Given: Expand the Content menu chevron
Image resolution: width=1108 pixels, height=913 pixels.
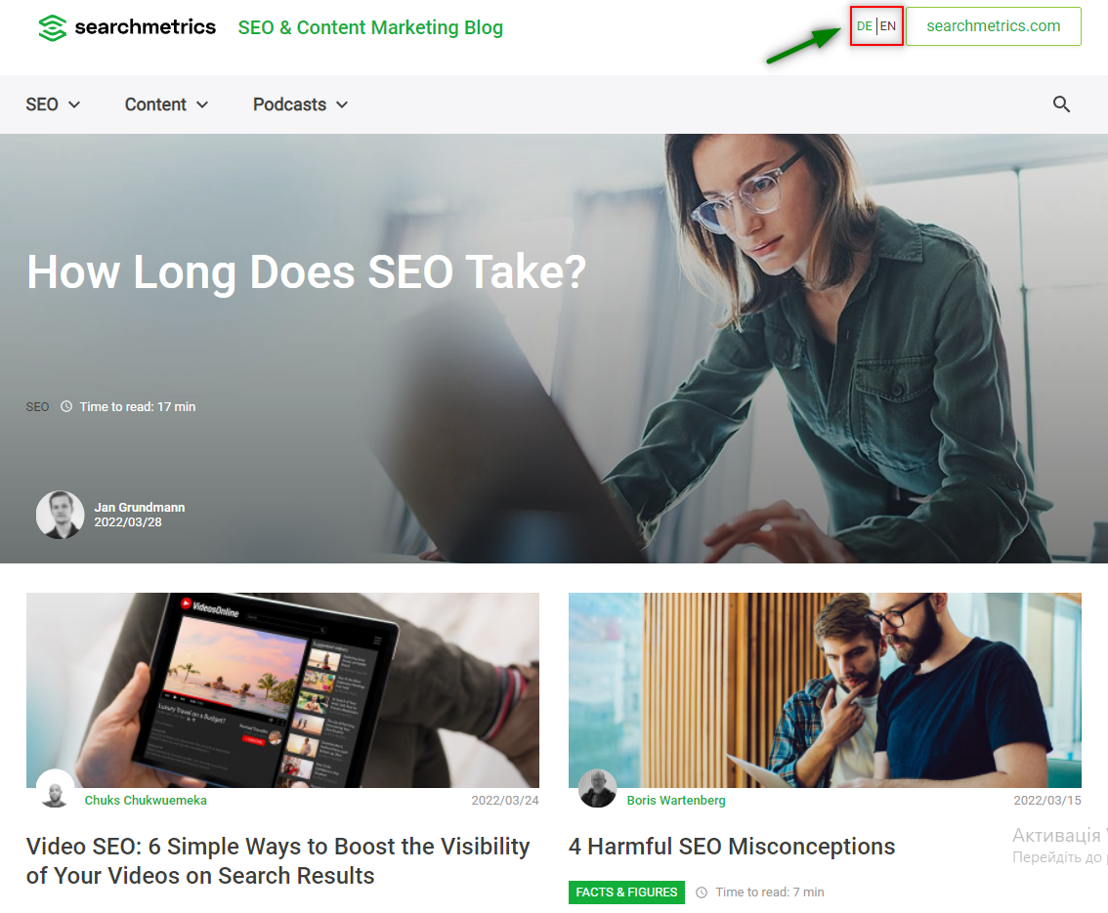Looking at the screenshot, I should (x=202, y=104).
